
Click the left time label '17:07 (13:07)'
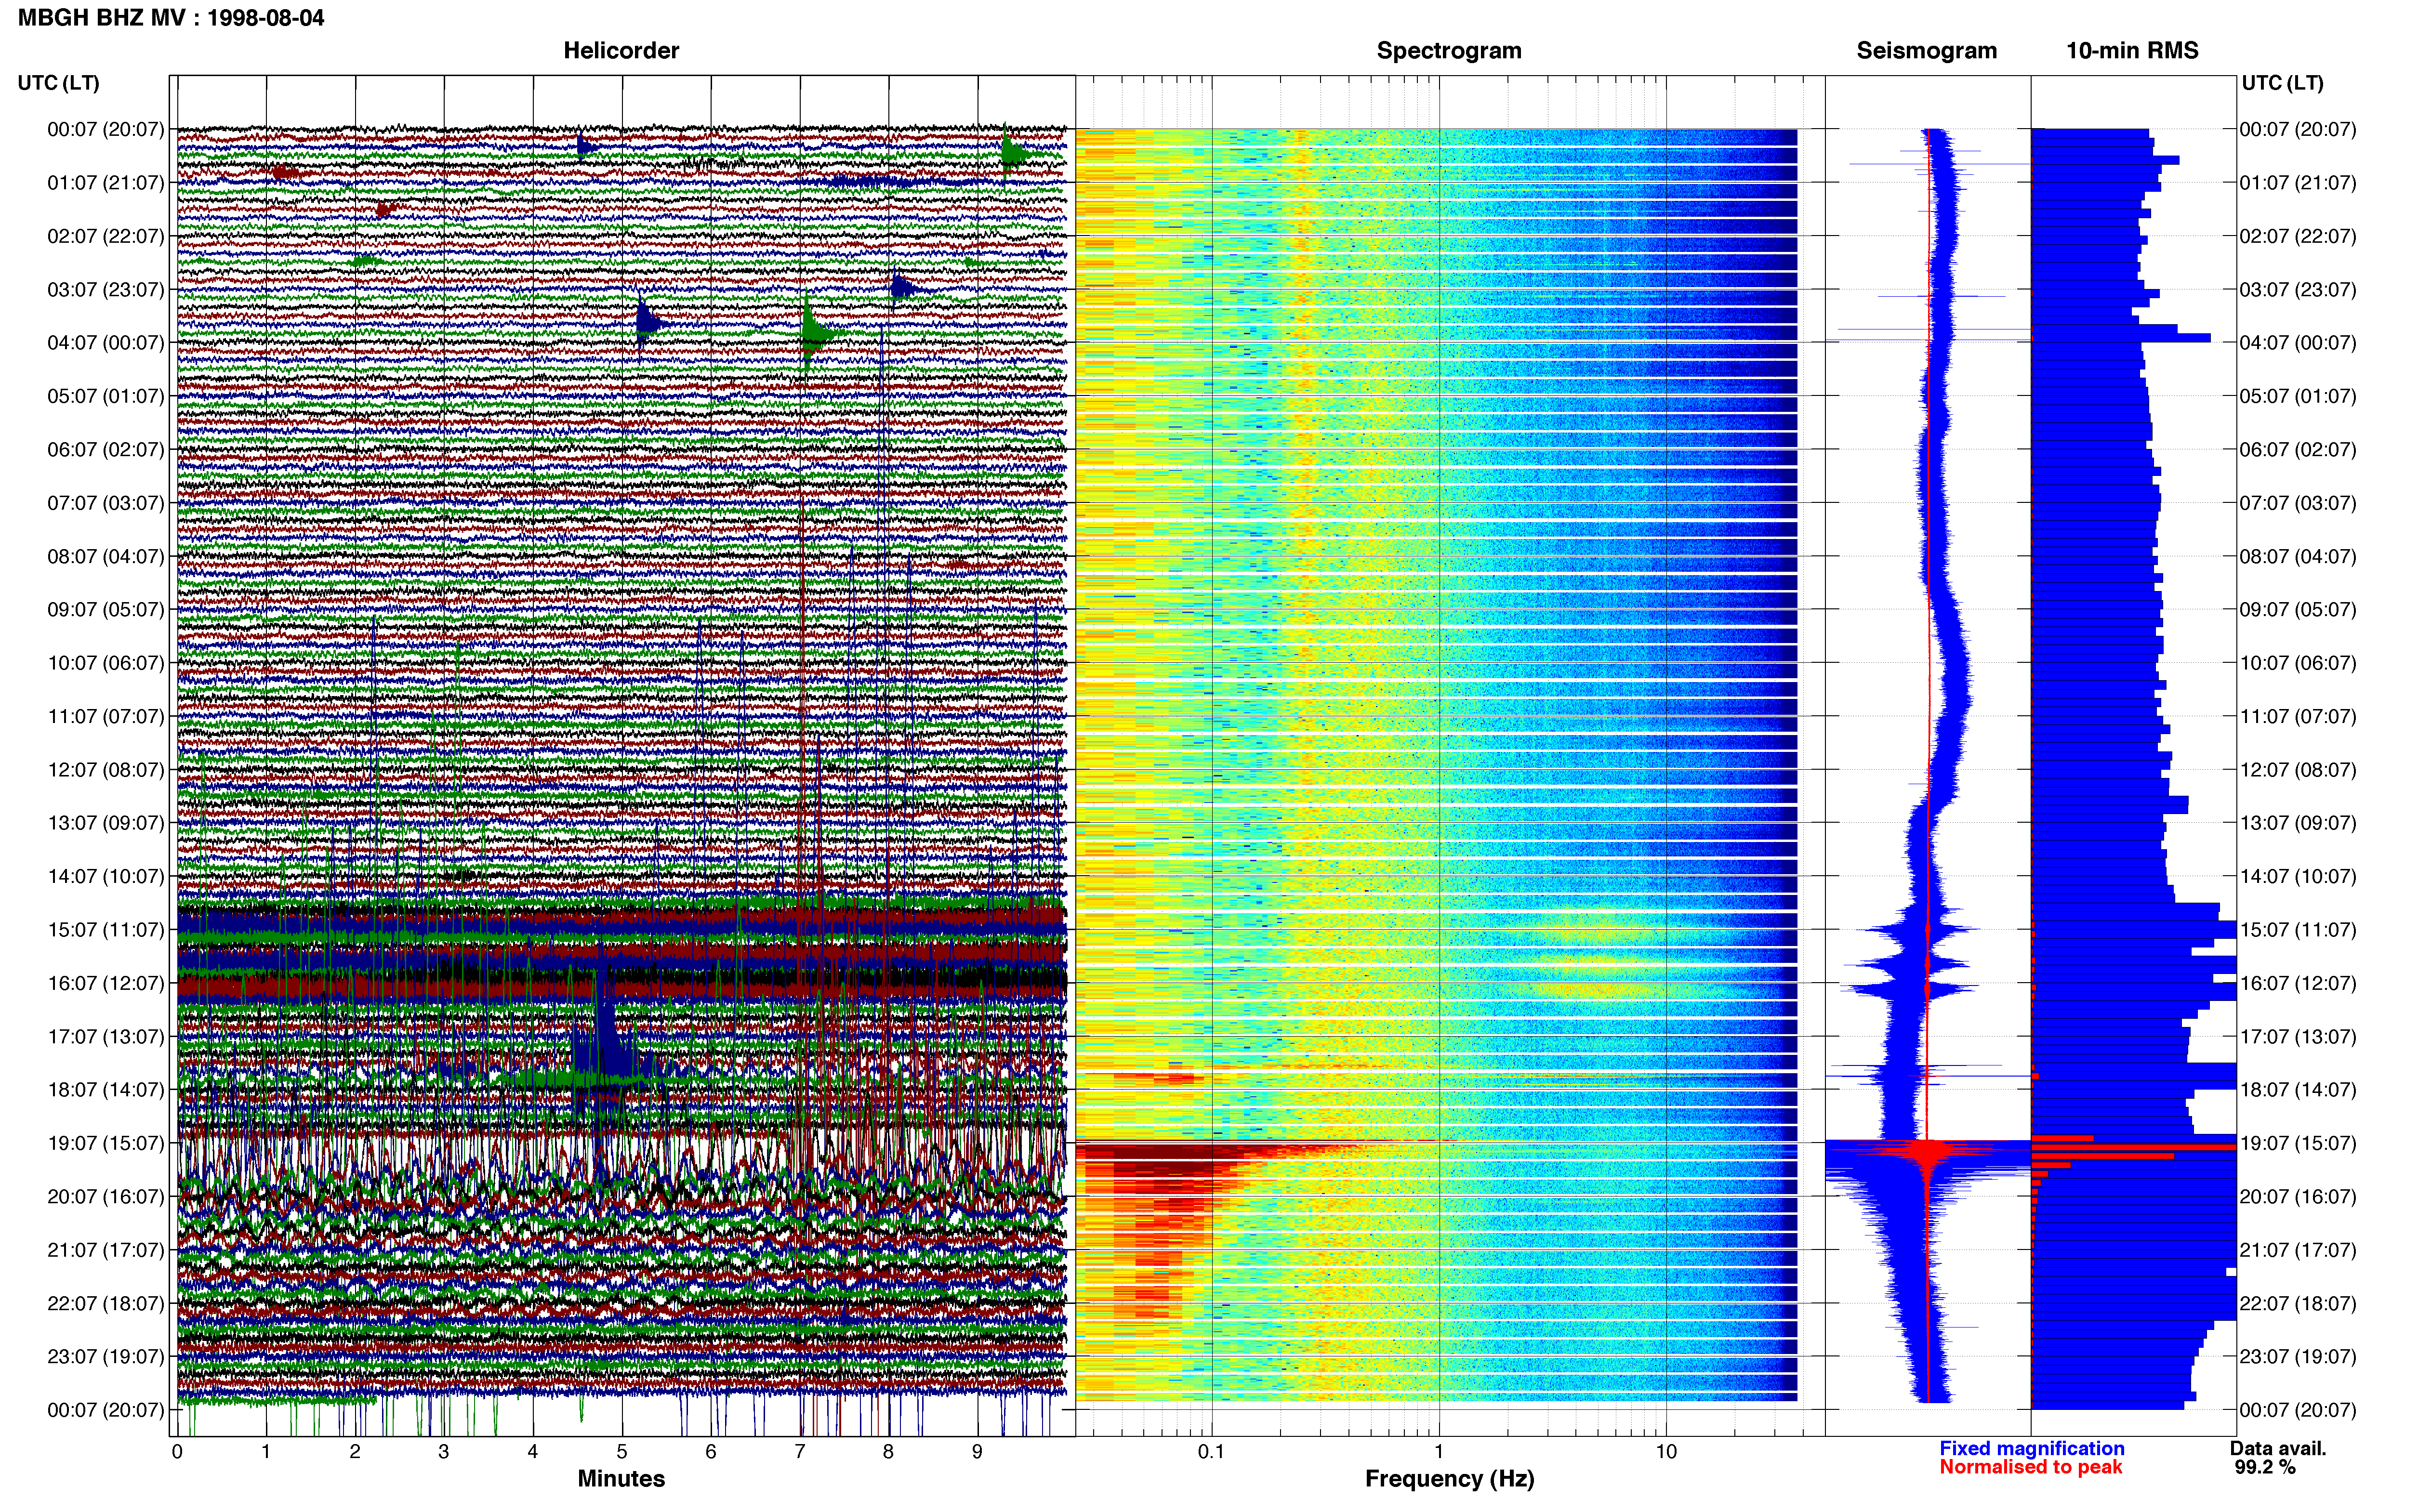[106, 1036]
